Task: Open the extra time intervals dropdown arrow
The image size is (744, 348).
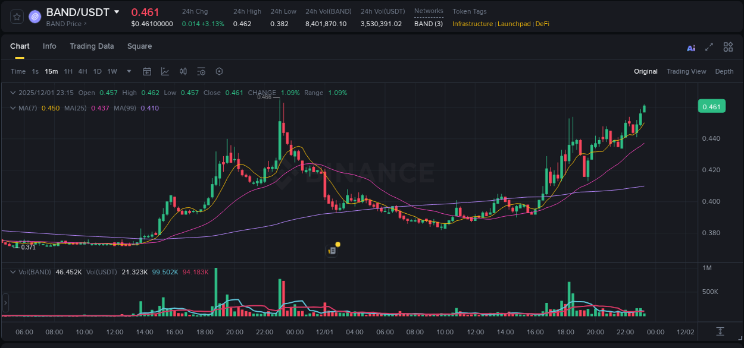Action: [x=129, y=71]
